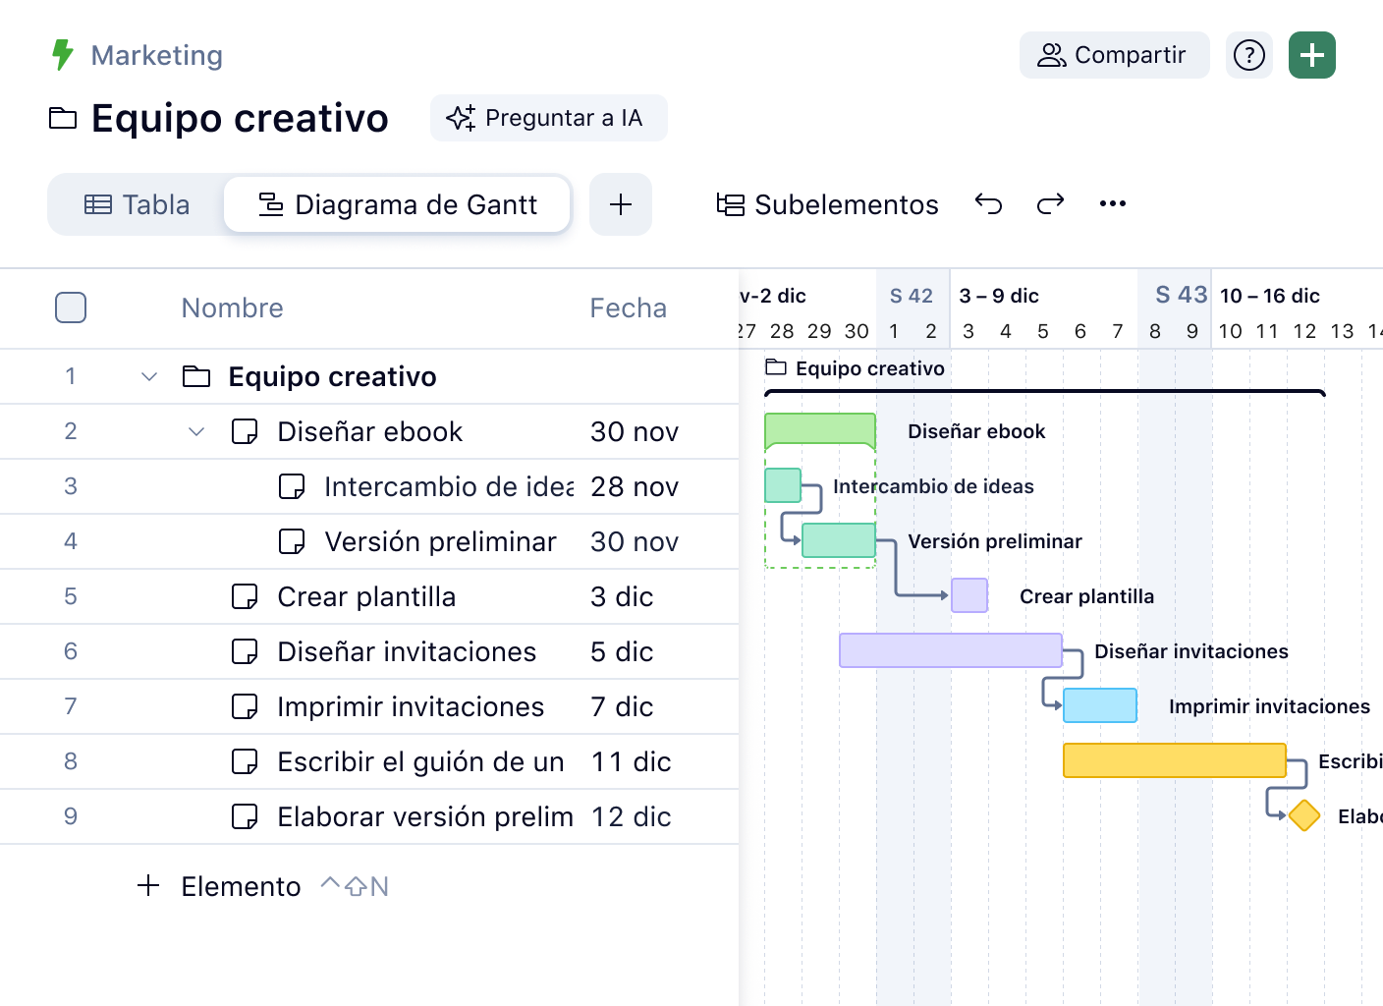The width and height of the screenshot is (1383, 1006).
Task: Click Preguntar a IA button
Action: [x=549, y=118]
